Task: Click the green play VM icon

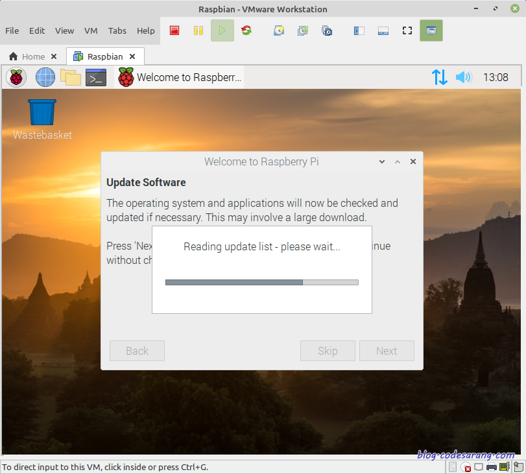Action: 222,30
